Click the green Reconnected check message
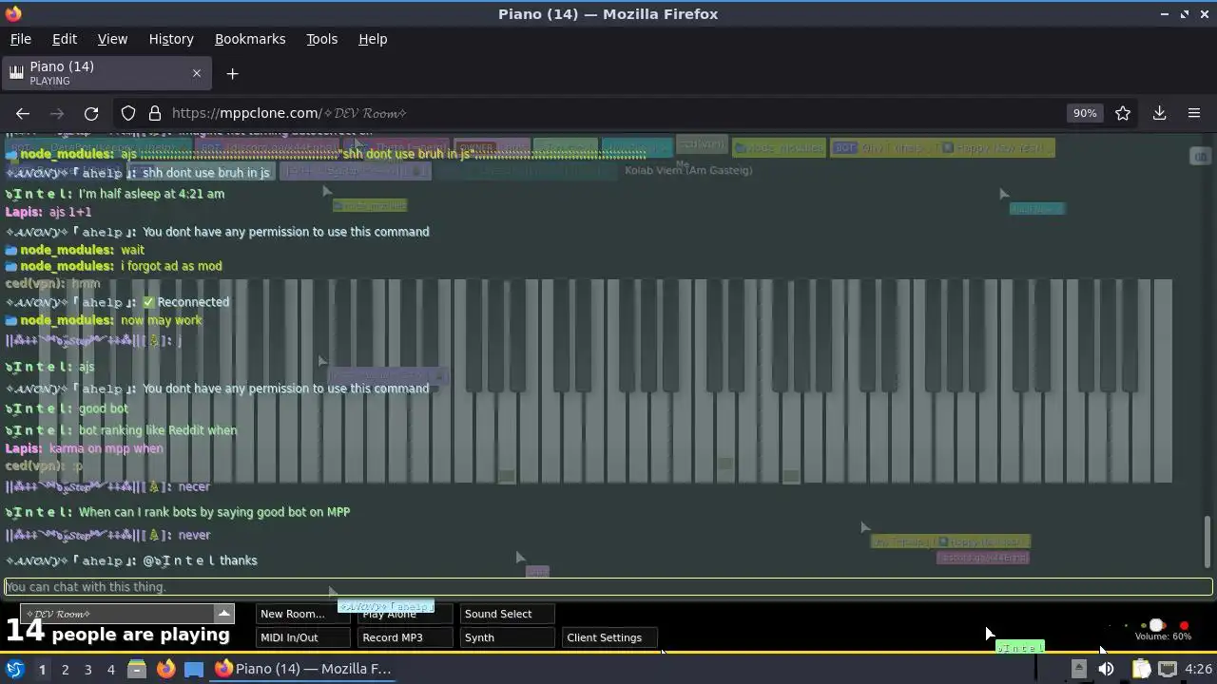This screenshot has height=684, width=1217. pos(186,302)
